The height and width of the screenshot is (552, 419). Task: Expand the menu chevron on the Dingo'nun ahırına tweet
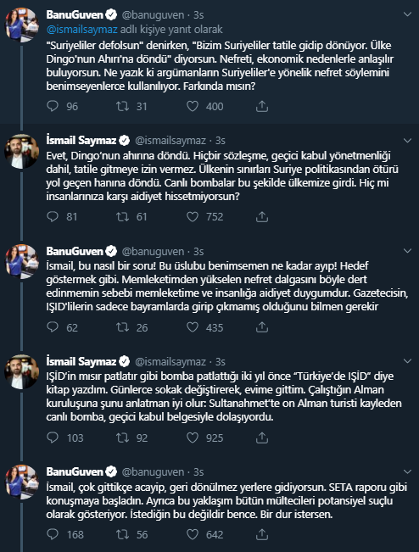[x=407, y=141]
